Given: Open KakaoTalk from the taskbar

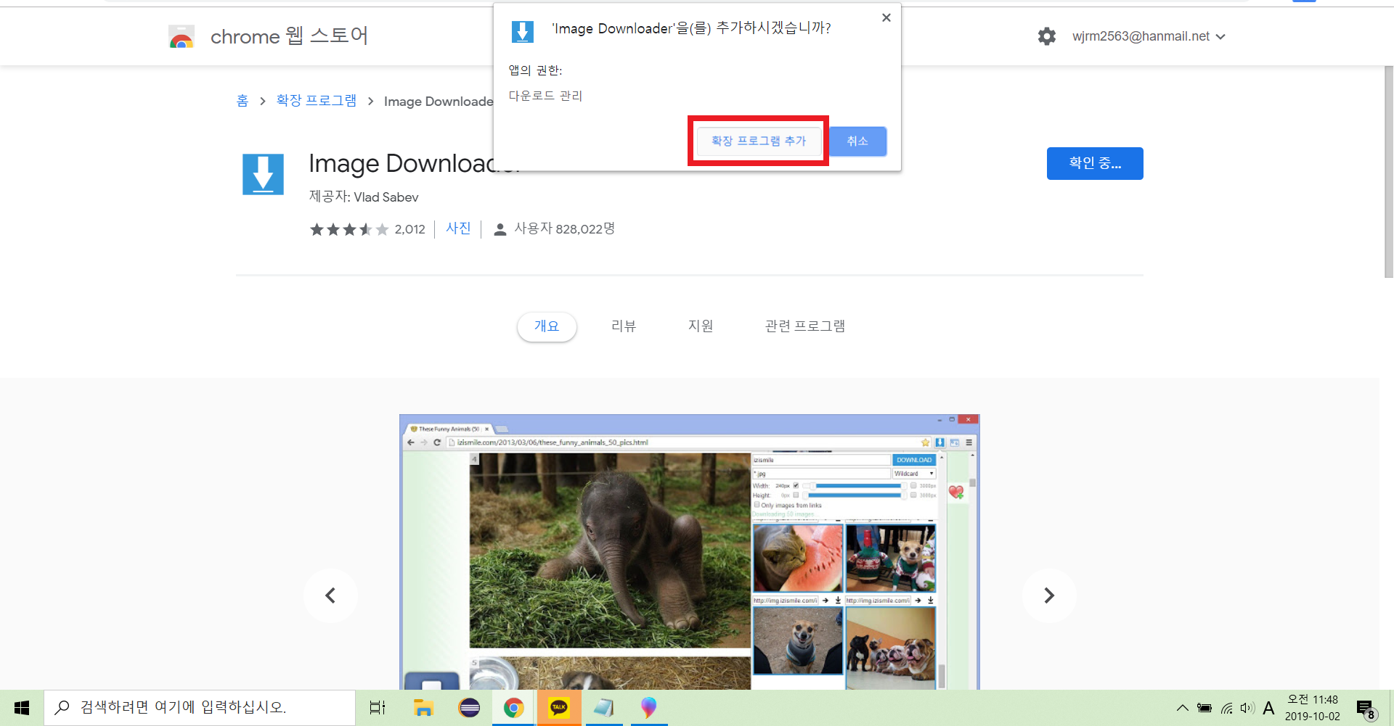Looking at the screenshot, I should [x=559, y=708].
